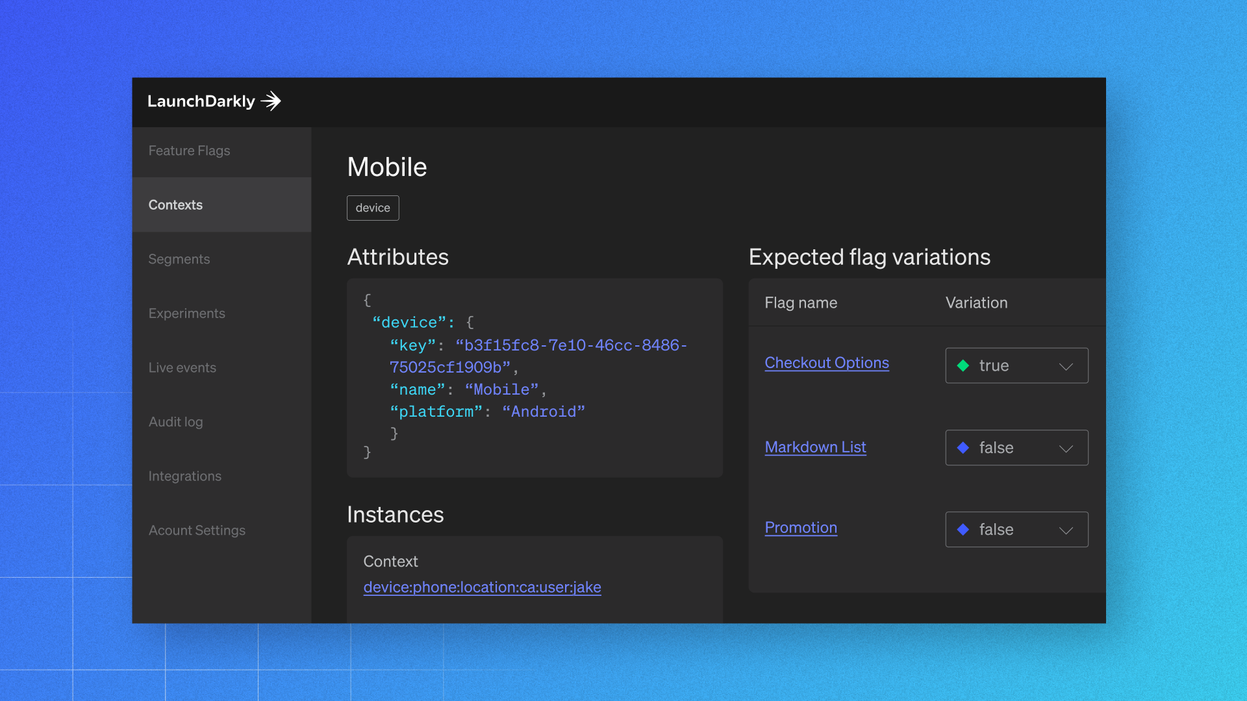Image resolution: width=1247 pixels, height=701 pixels.
Task: Open the Checkout Options flag link
Action: coord(826,363)
